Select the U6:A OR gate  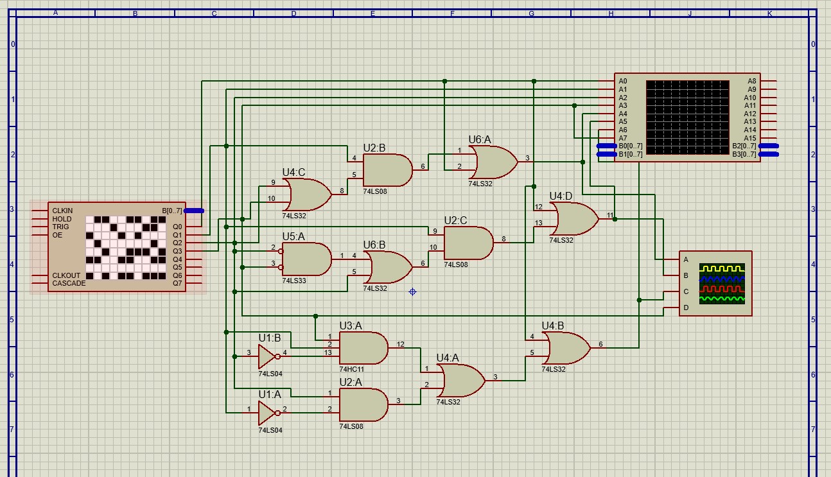pyautogui.click(x=493, y=162)
